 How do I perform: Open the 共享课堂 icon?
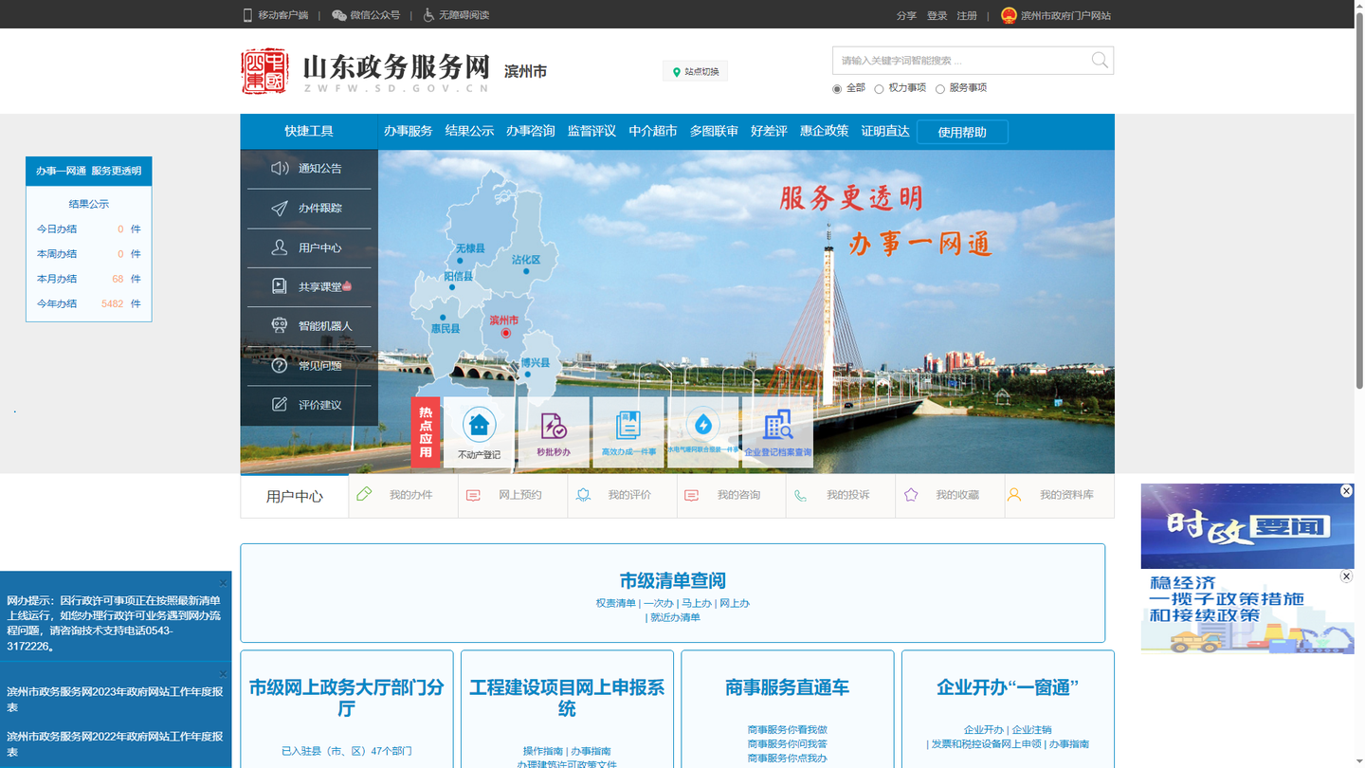(x=280, y=286)
